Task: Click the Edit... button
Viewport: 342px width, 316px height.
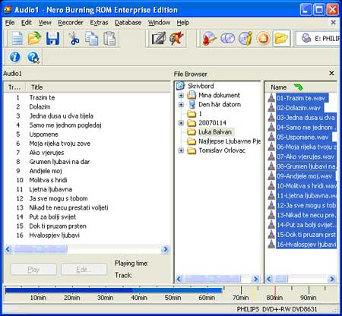Action: (84, 269)
